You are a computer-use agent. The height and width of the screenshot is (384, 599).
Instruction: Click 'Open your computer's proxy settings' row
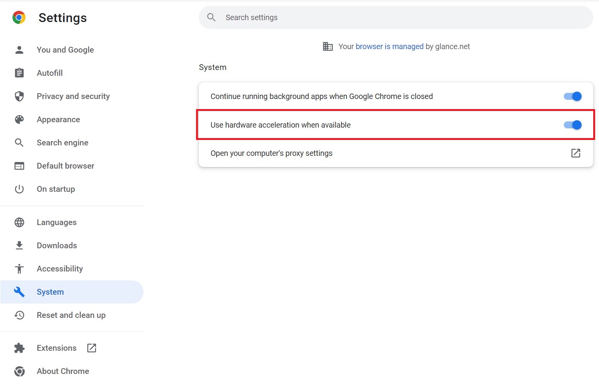pos(271,154)
